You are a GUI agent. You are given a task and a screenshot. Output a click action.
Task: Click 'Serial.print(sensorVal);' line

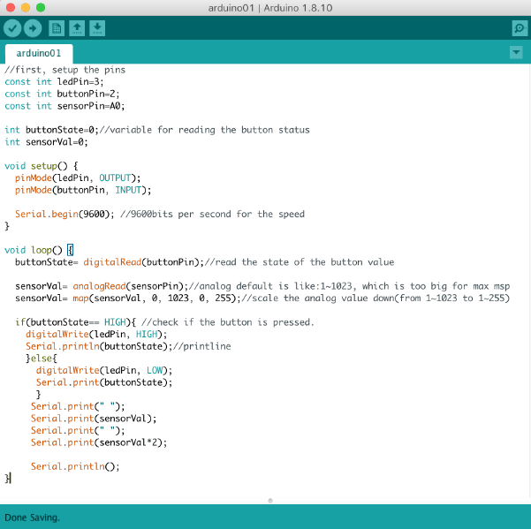click(x=94, y=419)
